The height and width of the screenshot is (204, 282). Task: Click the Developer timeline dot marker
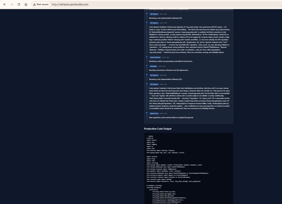[x=147, y=66]
